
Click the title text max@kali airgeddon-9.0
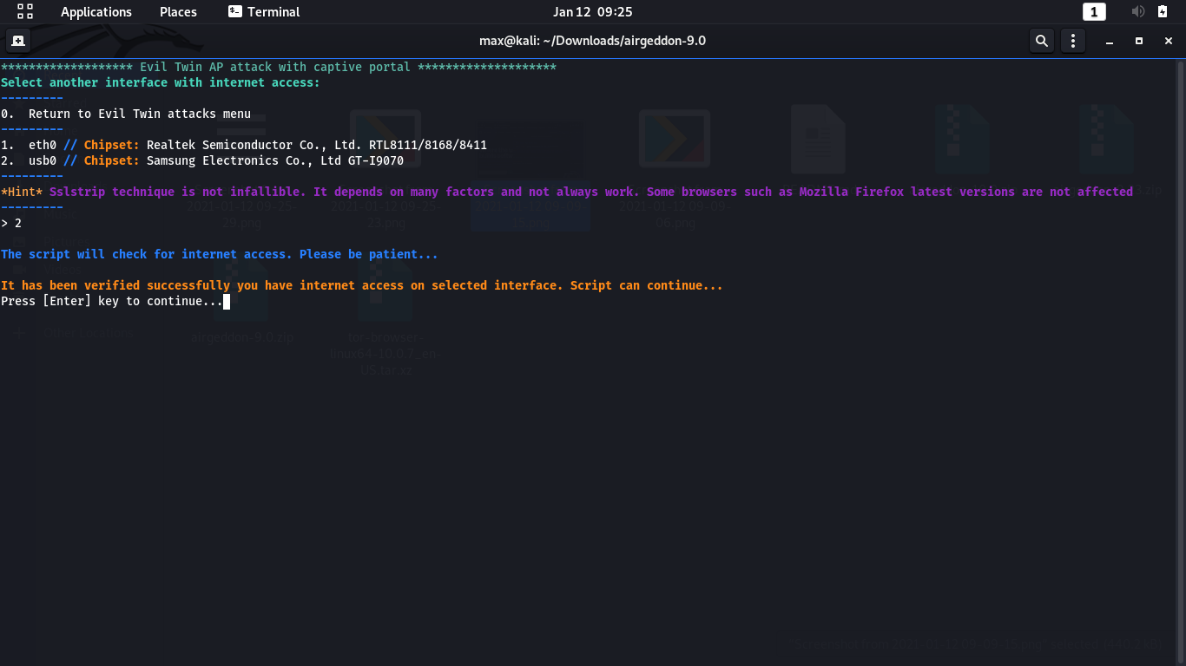click(x=592, y=41)
